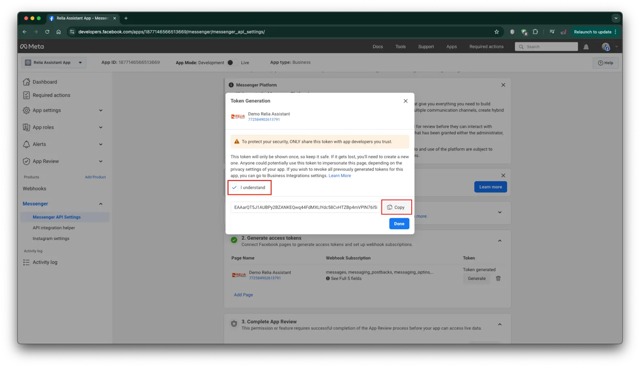Screen dimensions: 640x367
Task: Bookmark page with star icon
Action: coord(496,32)
